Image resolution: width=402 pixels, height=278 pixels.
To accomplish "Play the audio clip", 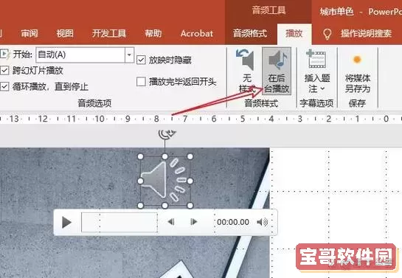I will [x=66, y=222].
